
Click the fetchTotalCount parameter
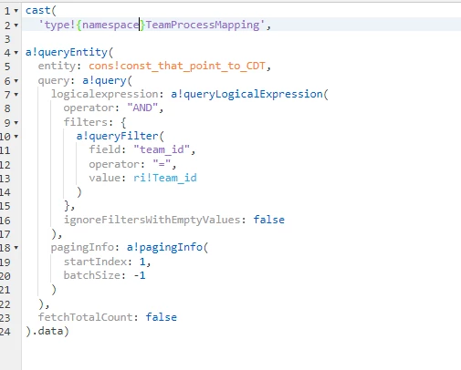click(x=86, y=317)
